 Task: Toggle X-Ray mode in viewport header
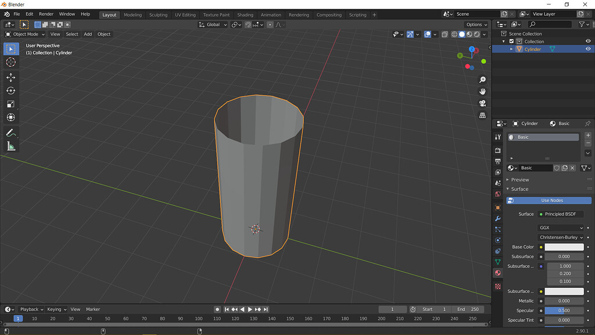[445, 34]
